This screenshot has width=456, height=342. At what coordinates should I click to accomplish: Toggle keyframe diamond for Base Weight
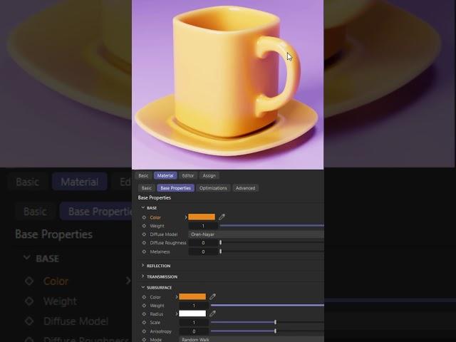click(144, 226)
